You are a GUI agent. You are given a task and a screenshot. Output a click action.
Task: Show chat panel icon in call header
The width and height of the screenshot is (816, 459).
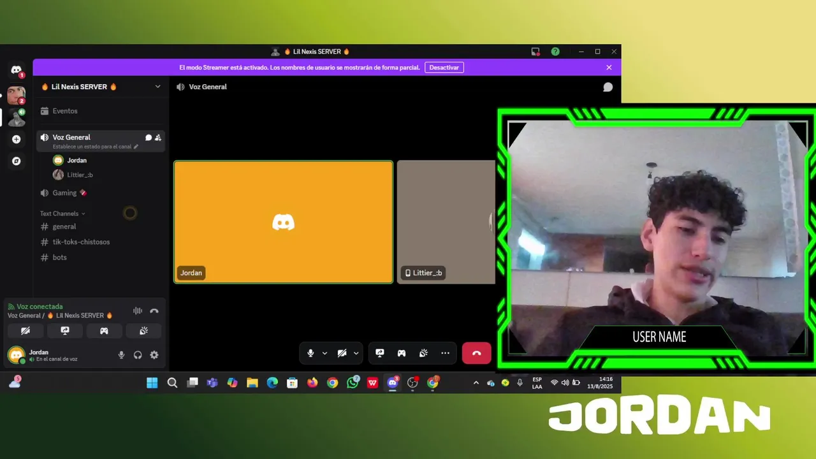(608, 87)
